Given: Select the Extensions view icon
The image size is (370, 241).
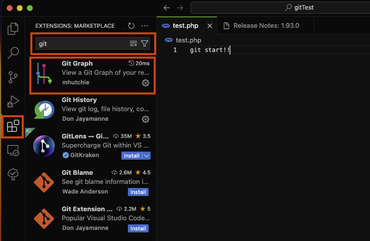Looking at the screenshot, I should pos(13,126).
